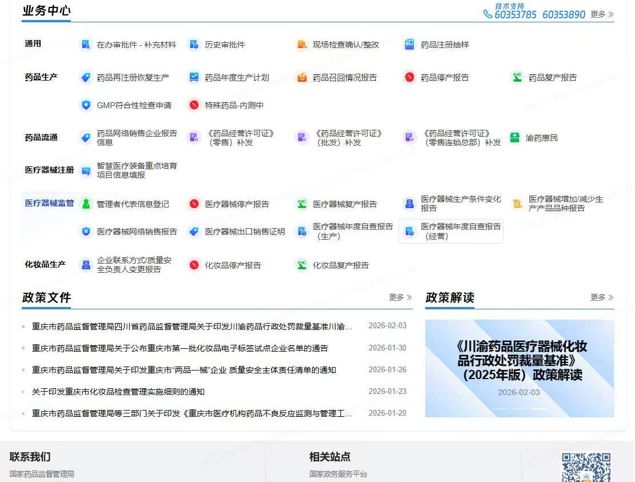Click the green 化妆品复产报告 icon
635x482 pixels.
click(302, 265)
